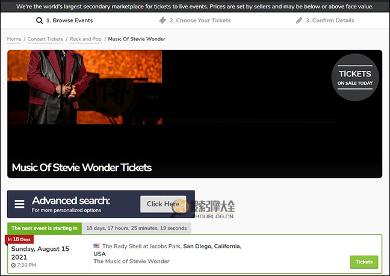
Task: Click the clock icon next to 7:30 PM
Action: point(13,265)
